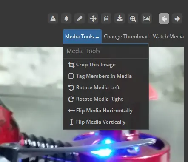Go to previous media with left arrow
Screen dimensions: 188x162
click(164, 19)
